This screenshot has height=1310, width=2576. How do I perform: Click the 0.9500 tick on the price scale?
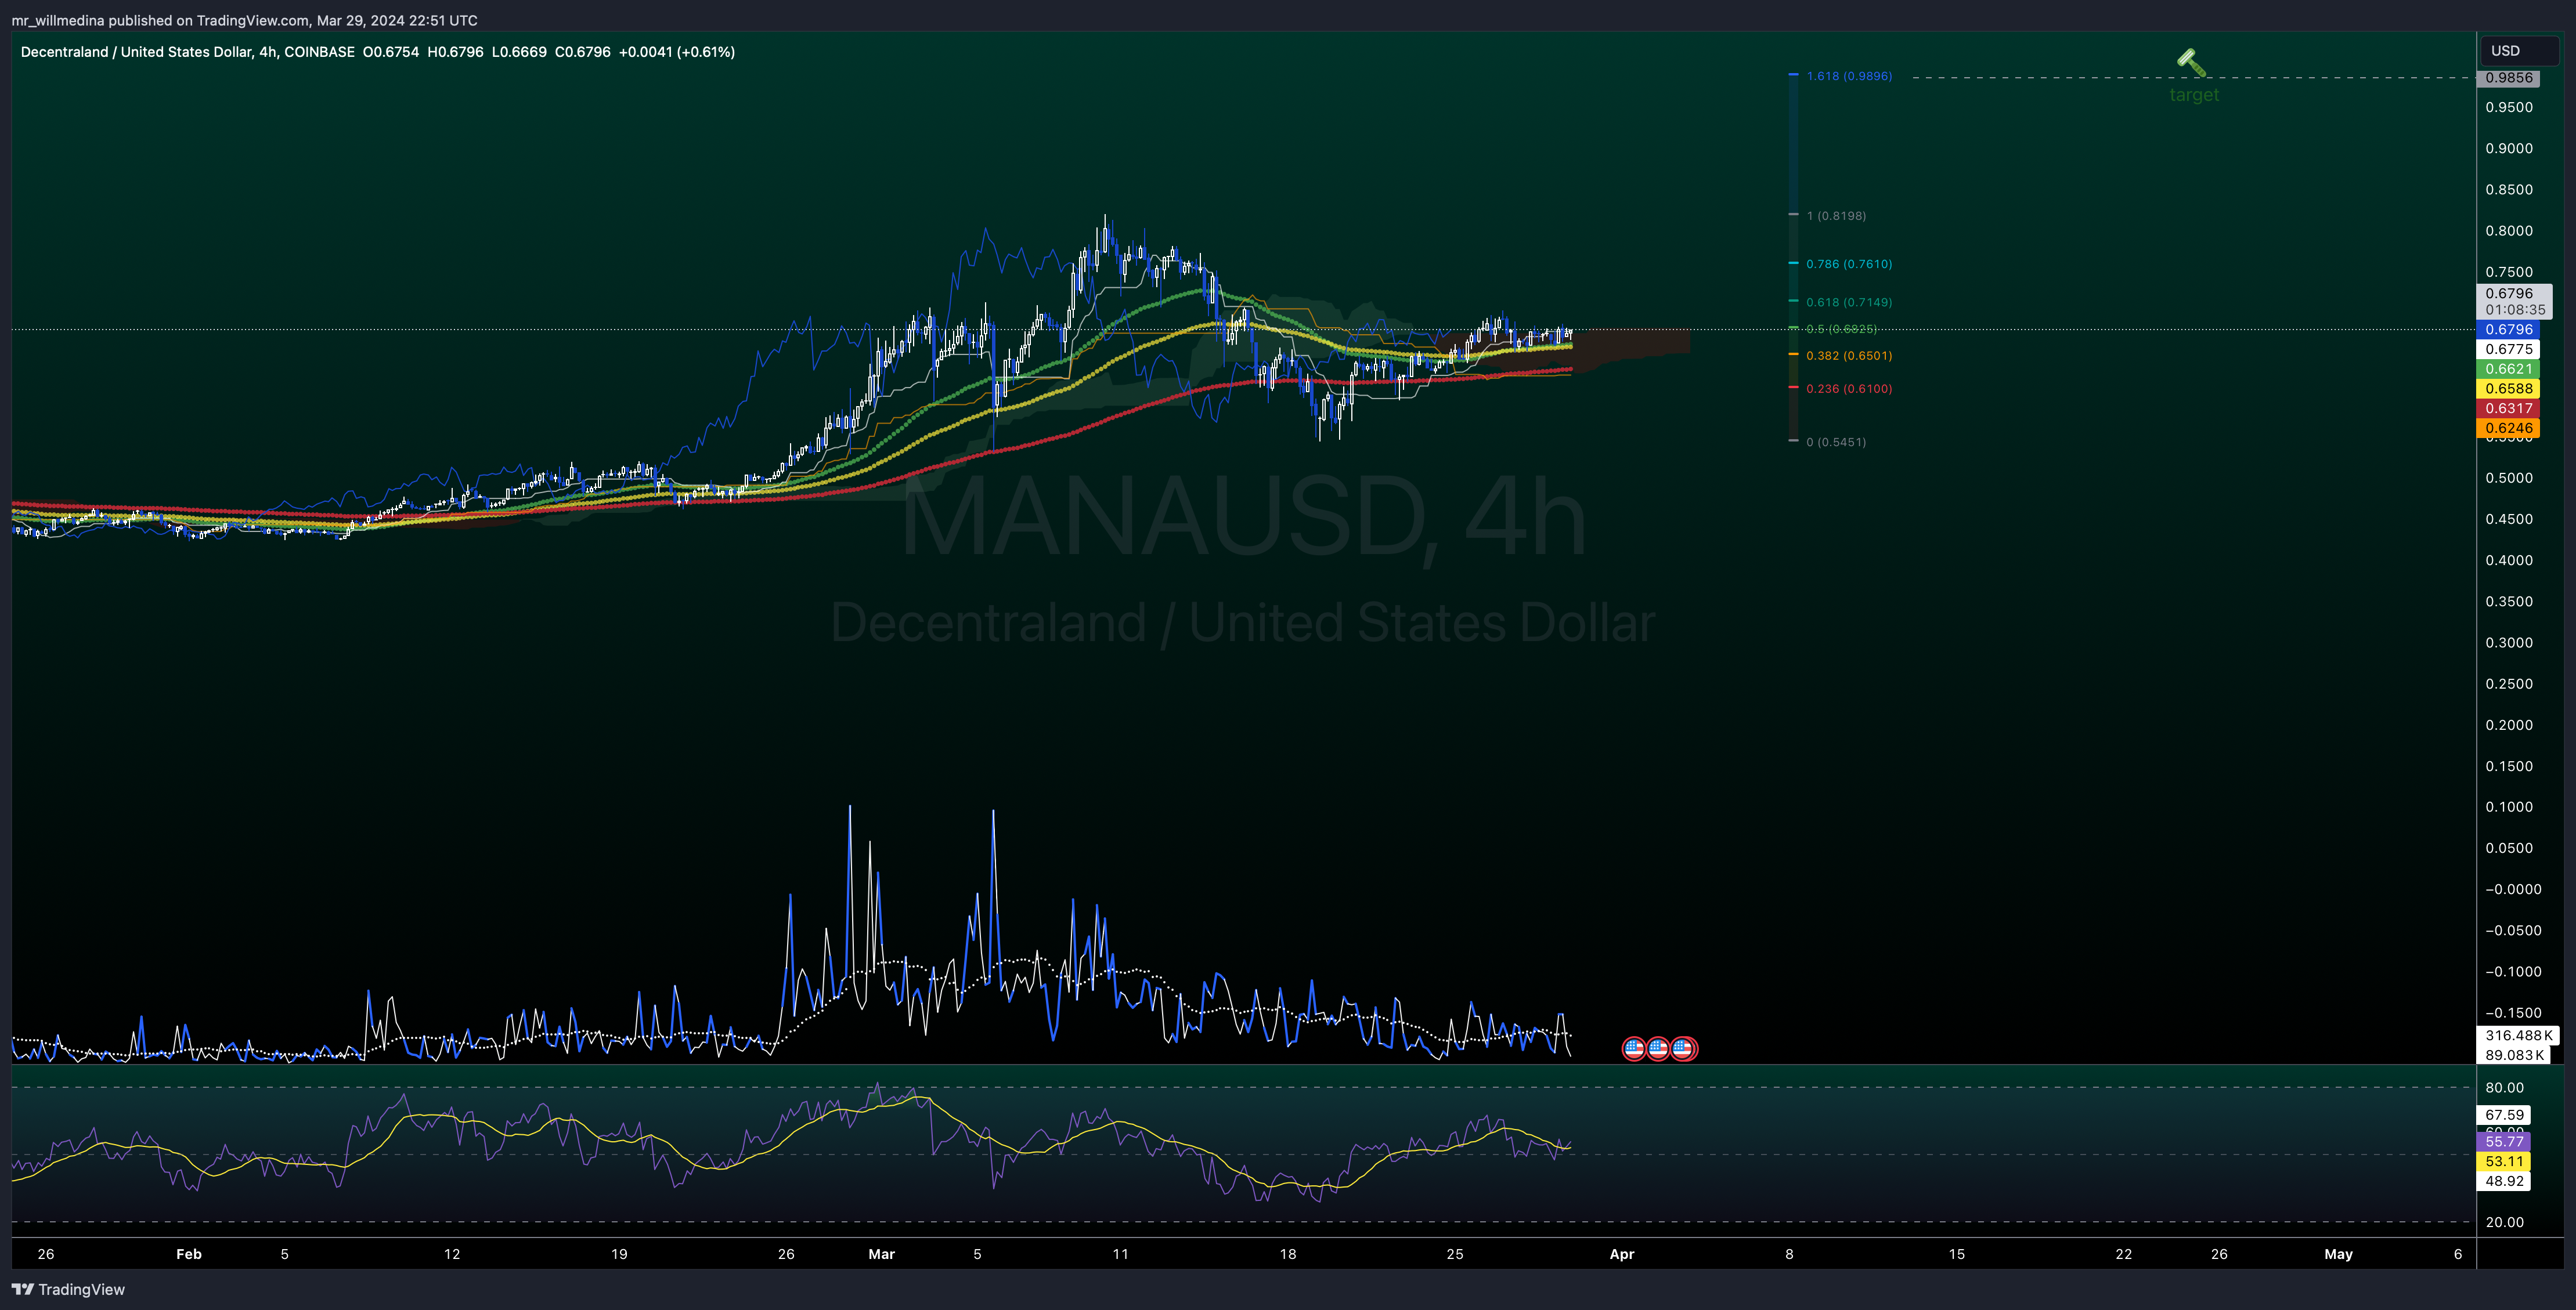pyautogui.click(x=2509, y=108)
